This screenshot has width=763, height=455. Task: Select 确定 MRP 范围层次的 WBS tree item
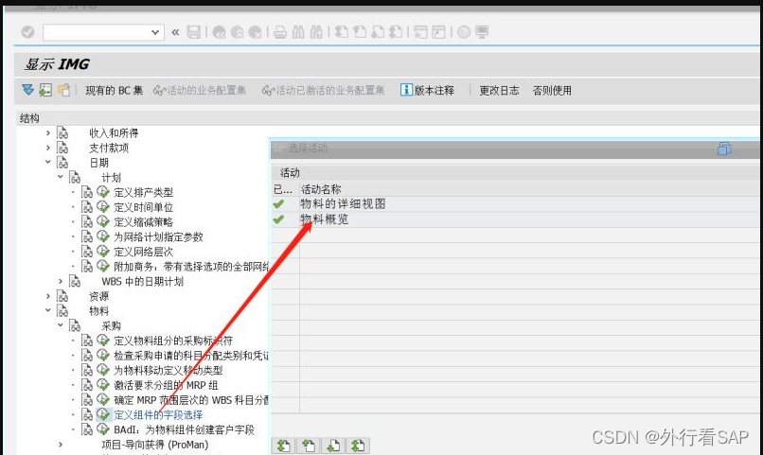coord(191,400)
